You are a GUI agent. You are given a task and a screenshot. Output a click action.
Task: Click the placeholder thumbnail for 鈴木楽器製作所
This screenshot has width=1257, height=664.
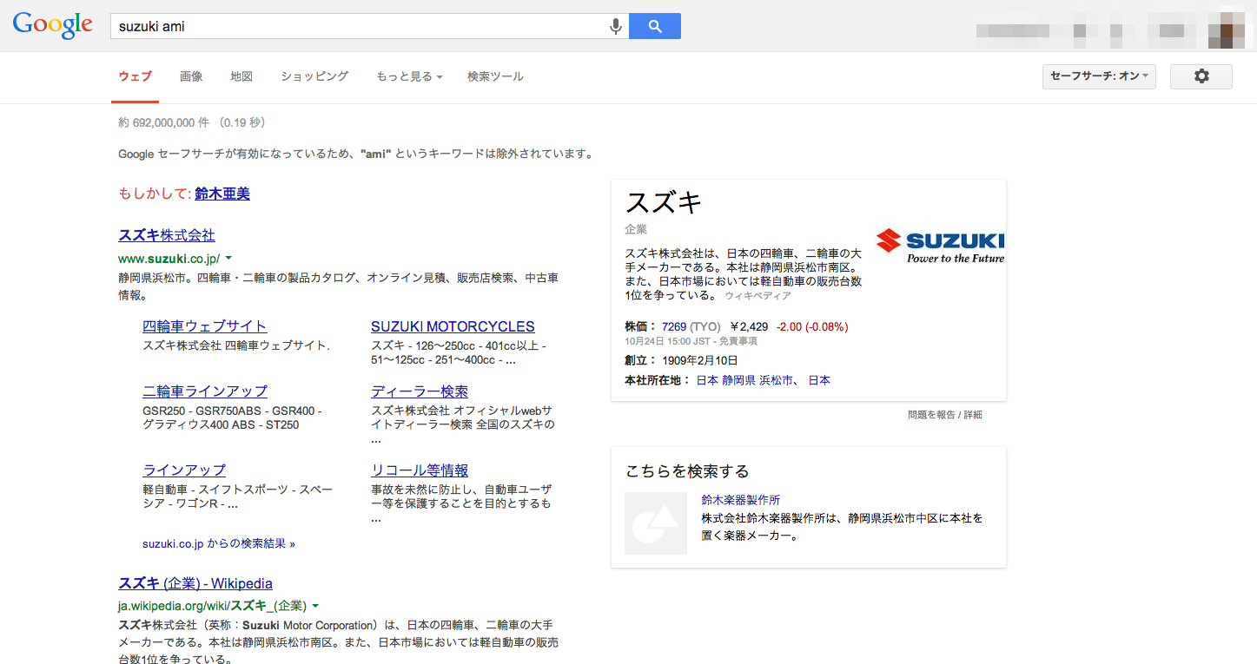(x=656, y=523)
